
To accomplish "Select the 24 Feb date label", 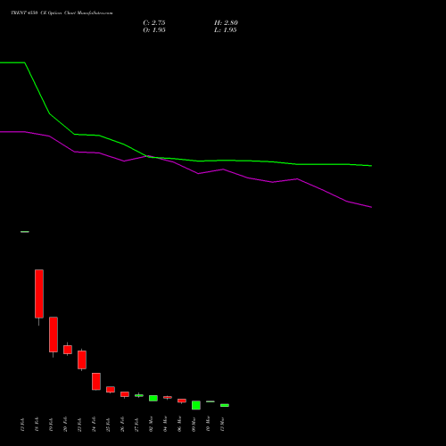I will [94, 425].
